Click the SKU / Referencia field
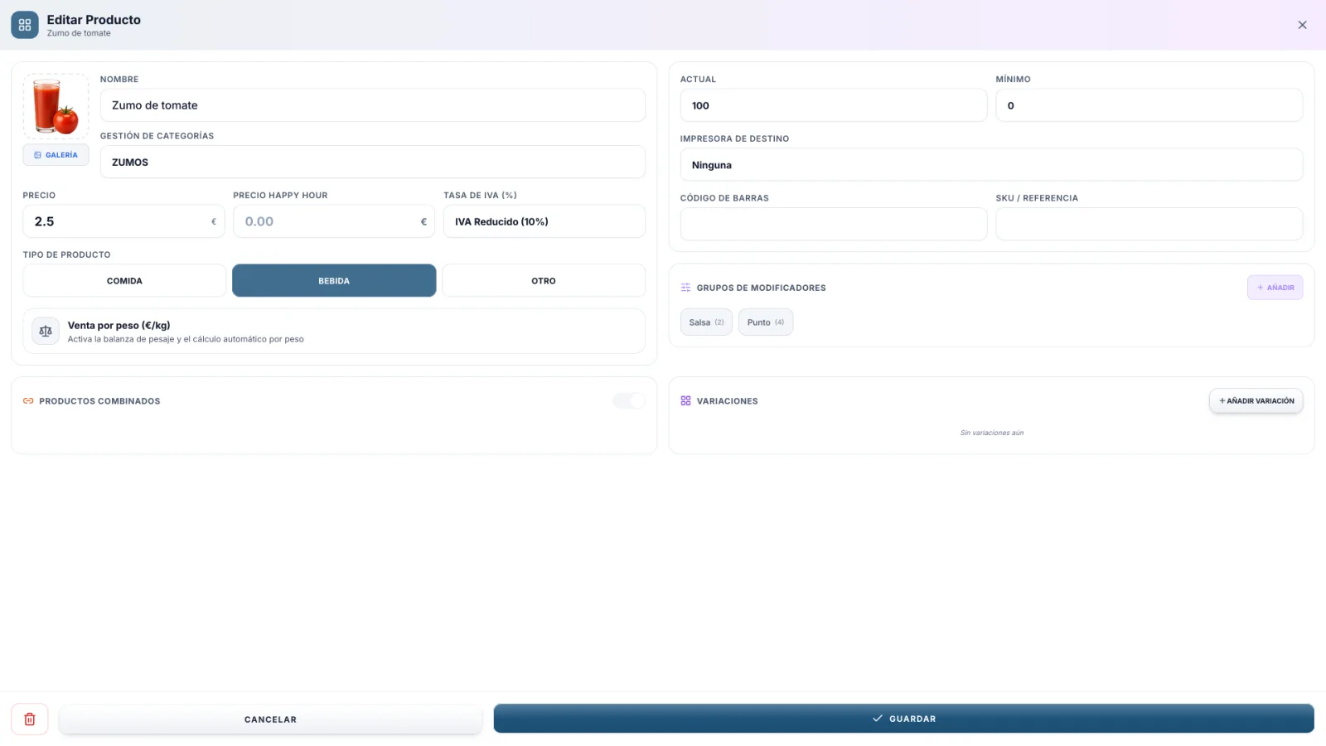Screen dimensions: 1326x746 [1149, 224]
